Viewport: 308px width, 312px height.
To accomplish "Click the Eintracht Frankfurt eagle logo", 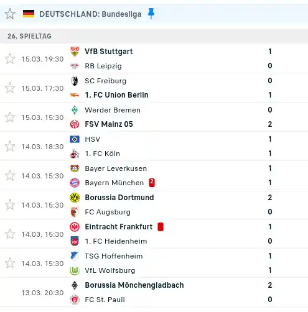I will [x=75, y=227].
